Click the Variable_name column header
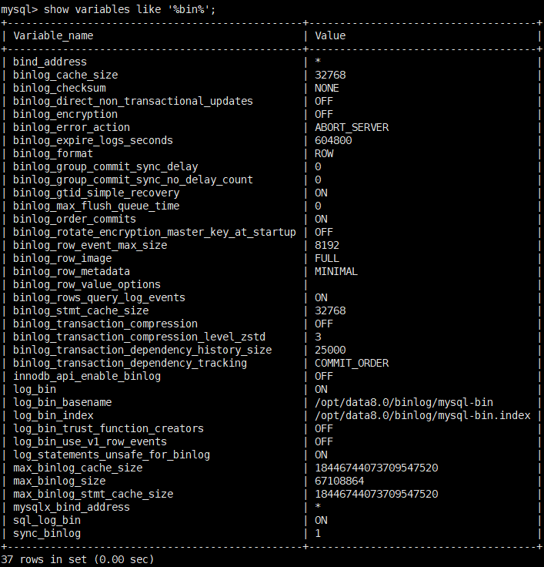This screenshot has height=567, width=544. (x=53, y=35)
